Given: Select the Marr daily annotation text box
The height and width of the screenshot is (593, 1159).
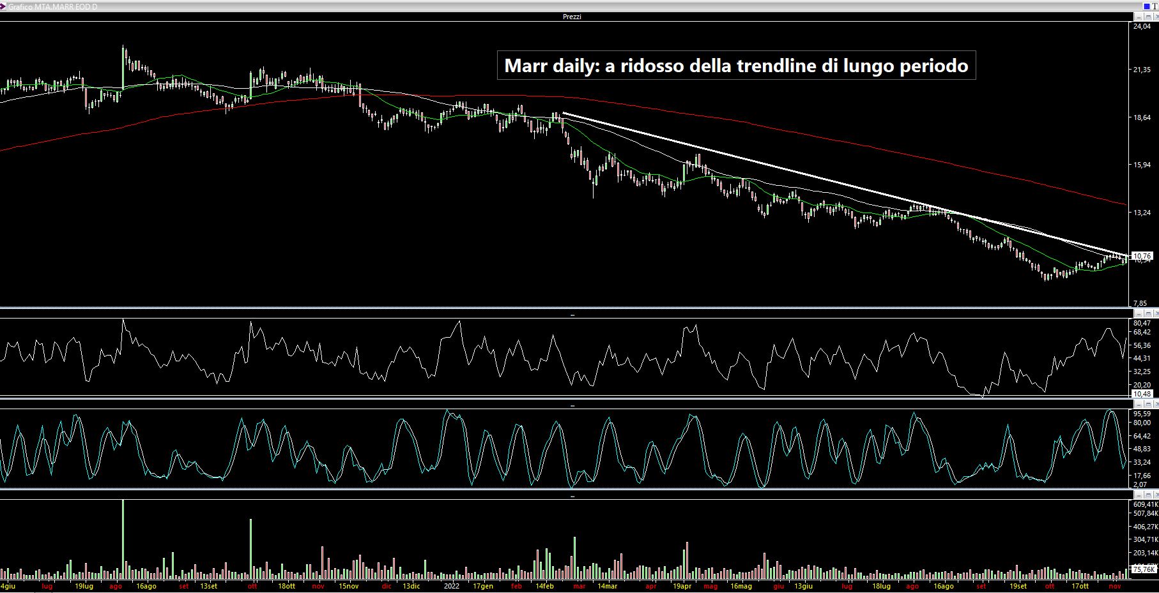Looking at the screenshot, I should coord(736,65).
